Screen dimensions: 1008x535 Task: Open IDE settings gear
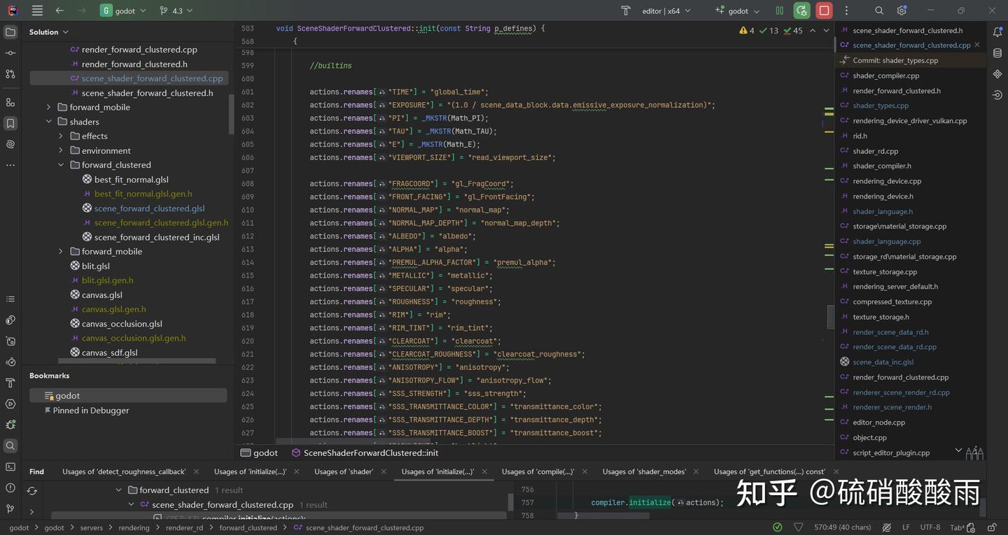[x=902, y=10]
